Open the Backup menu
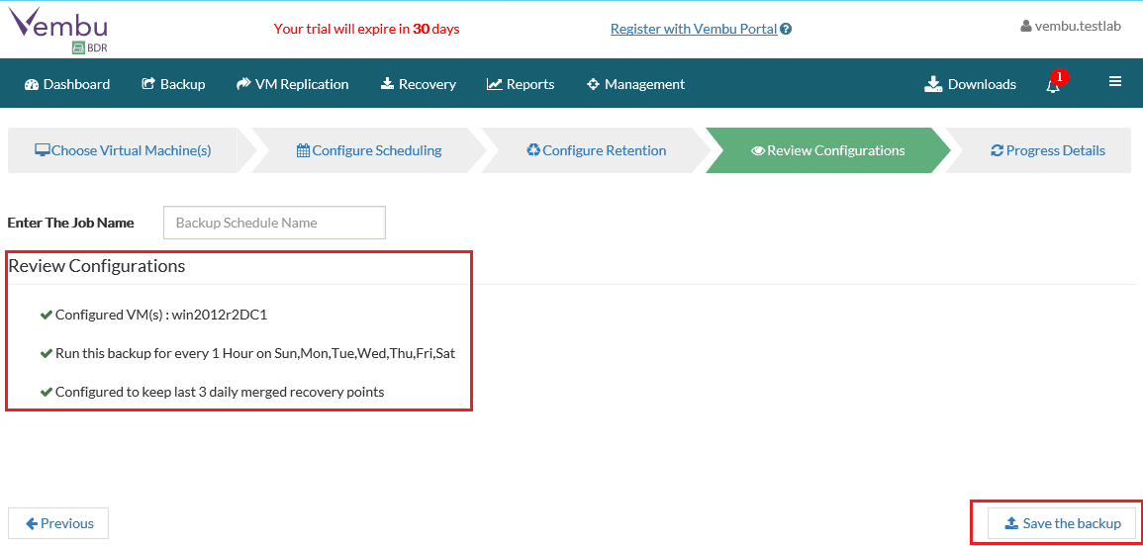Viewport: 1143px width, 546px height. tap(173, 84)
